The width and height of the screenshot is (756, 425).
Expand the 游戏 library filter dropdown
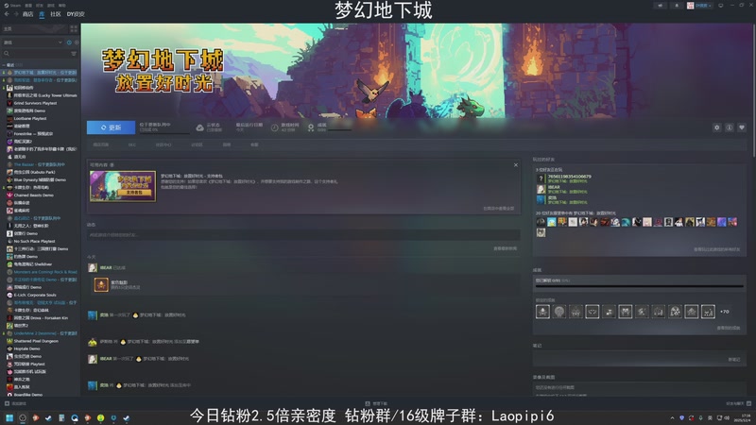point(33,42)
